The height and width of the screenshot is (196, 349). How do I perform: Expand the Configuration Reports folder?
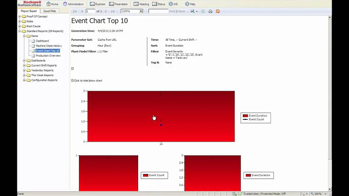coord(24,80)
